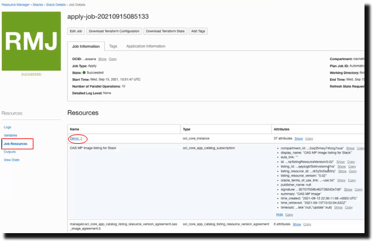Screen dimensions: 373x241
Task: Show the full id listingResourceVersion value
Action: [x=341, y=161]
